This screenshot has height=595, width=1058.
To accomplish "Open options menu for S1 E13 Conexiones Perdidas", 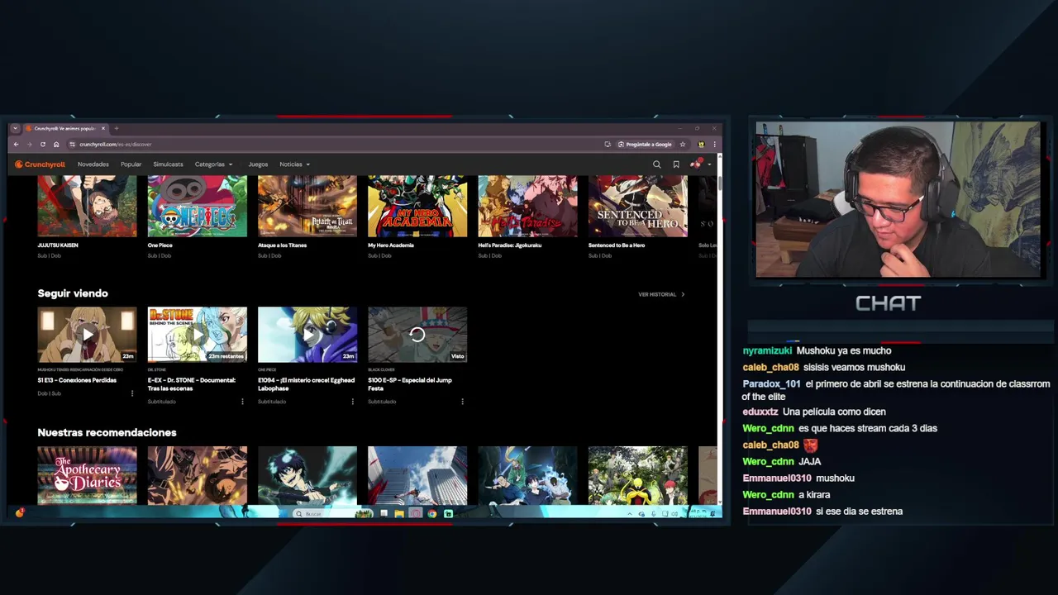I will (132, 393).
